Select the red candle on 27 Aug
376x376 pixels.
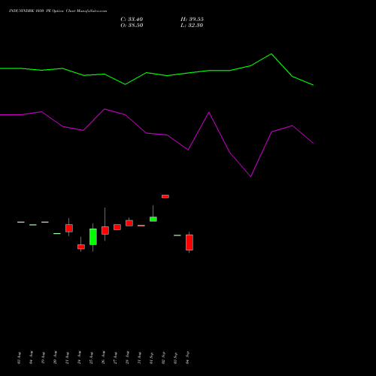(x=117, y=227)
